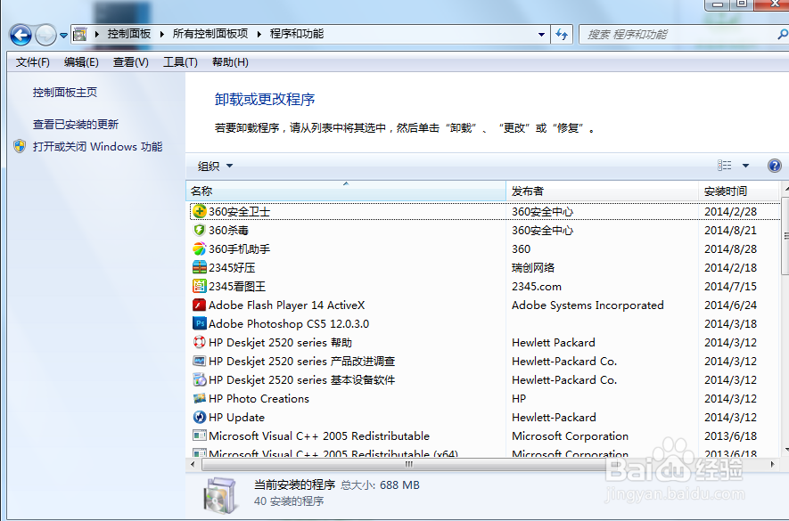789x521 pixels.
Task: Open the 查看(V) menu
Action: (131, 61)
